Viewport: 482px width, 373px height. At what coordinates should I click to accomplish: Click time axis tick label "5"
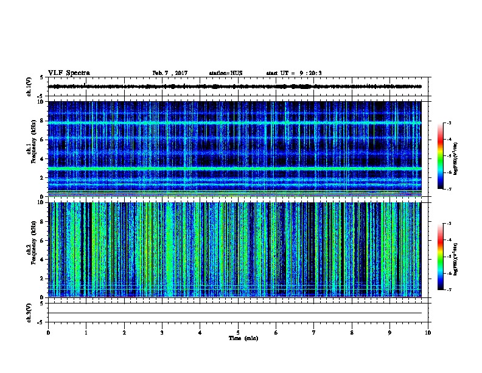point(238,333)
